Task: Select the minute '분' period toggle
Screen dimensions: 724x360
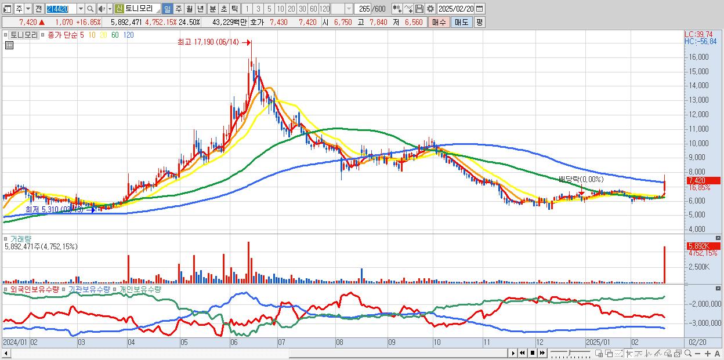Action: tap(212, 9)
